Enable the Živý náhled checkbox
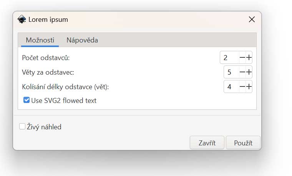The width and height of the screenshot is (292, 176). (22, 127)
